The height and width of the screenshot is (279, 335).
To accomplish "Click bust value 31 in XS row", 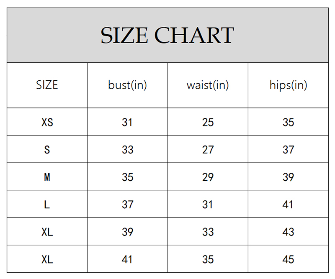I will point(127,122).
